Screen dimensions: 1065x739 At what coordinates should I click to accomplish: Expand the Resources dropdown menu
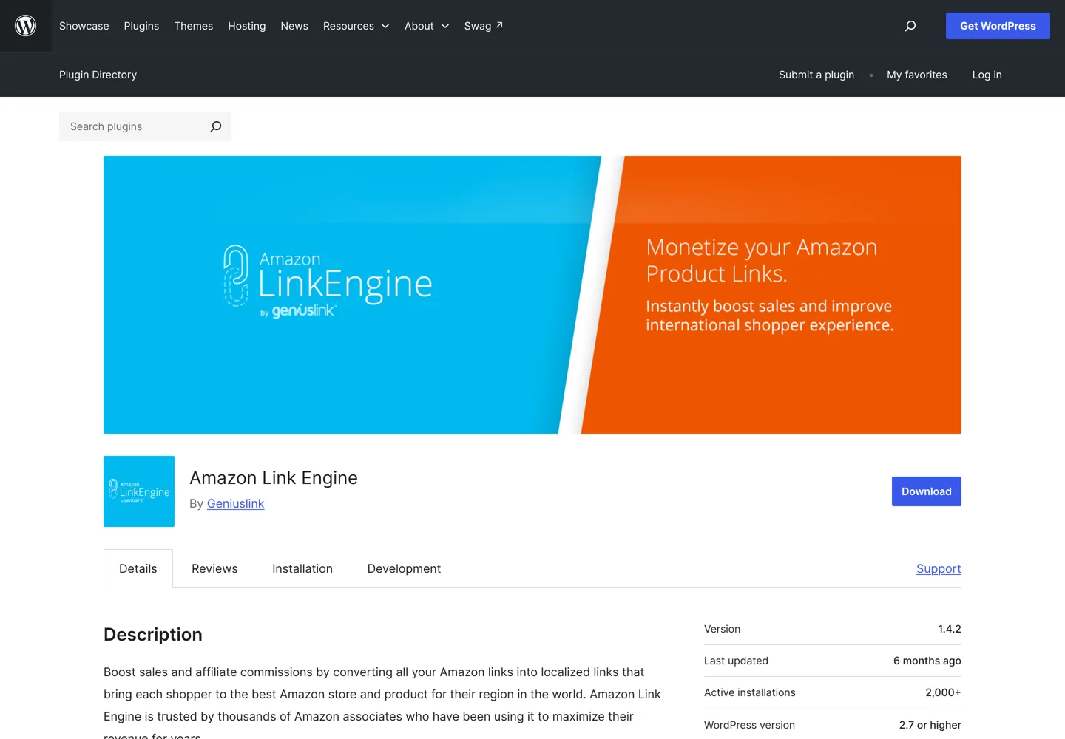[356, 26]
